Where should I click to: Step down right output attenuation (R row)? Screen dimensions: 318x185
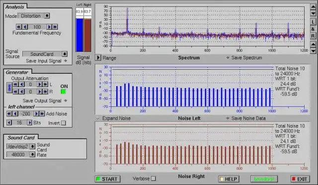pyautogui.click(x=22, y=92)
